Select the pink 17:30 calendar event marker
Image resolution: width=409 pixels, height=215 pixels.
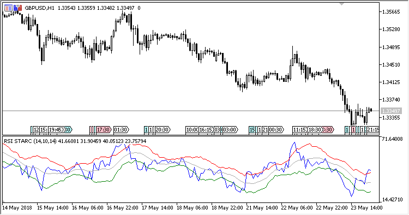(x=104, y=130)
